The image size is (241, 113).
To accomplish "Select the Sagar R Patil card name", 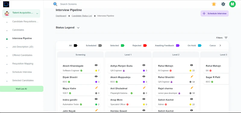I will pos(213,77).
